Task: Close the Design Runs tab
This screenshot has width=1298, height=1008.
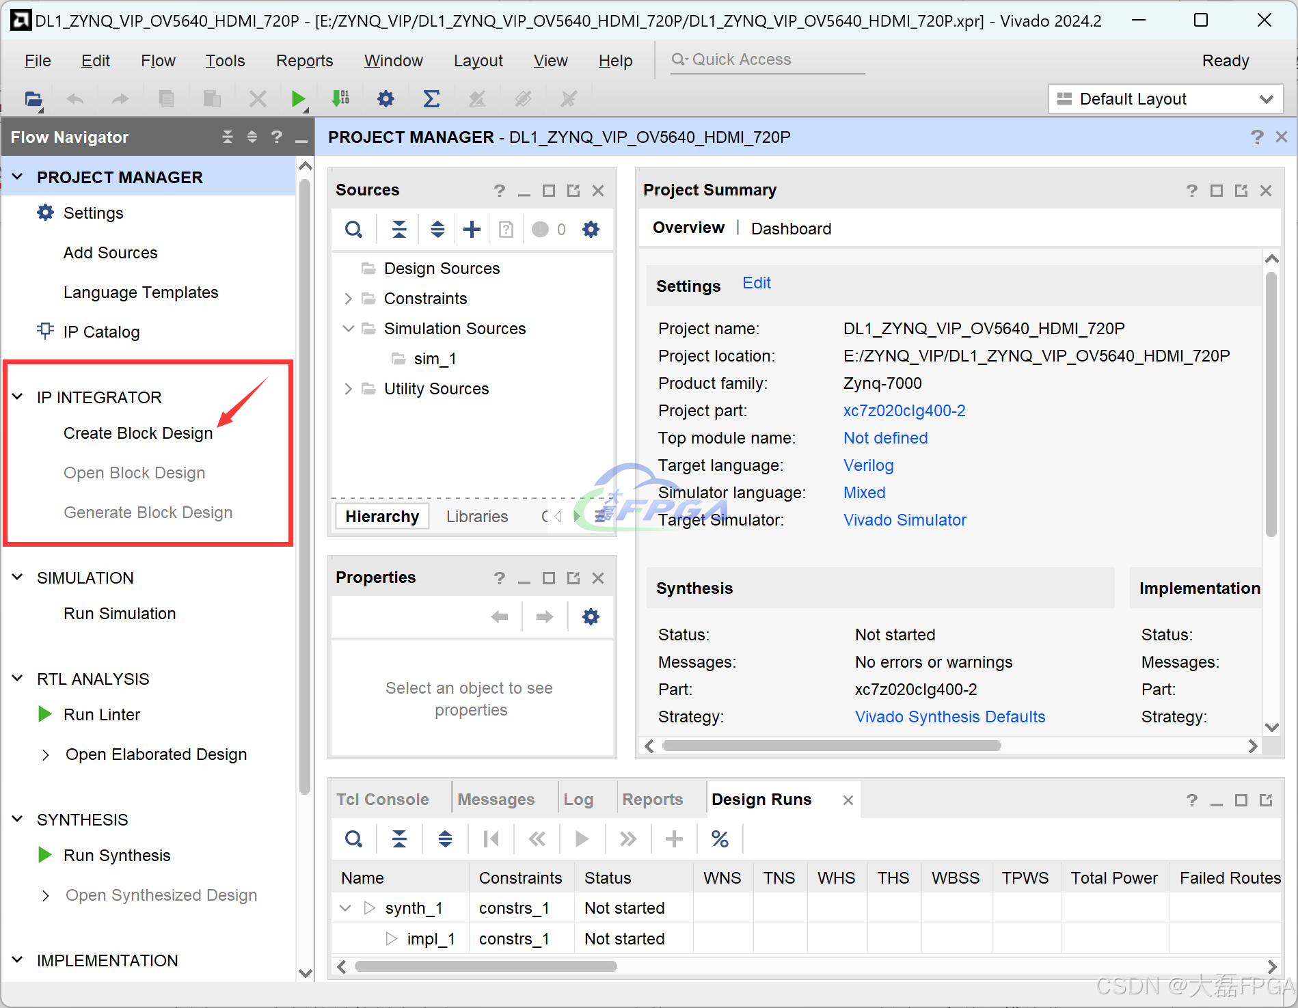Action: coord(848,800)
